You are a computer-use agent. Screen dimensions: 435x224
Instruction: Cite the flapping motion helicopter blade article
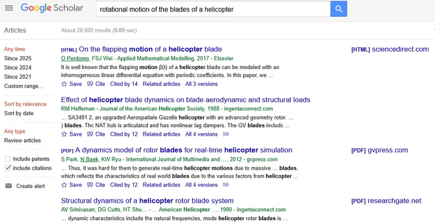[96, 84]
